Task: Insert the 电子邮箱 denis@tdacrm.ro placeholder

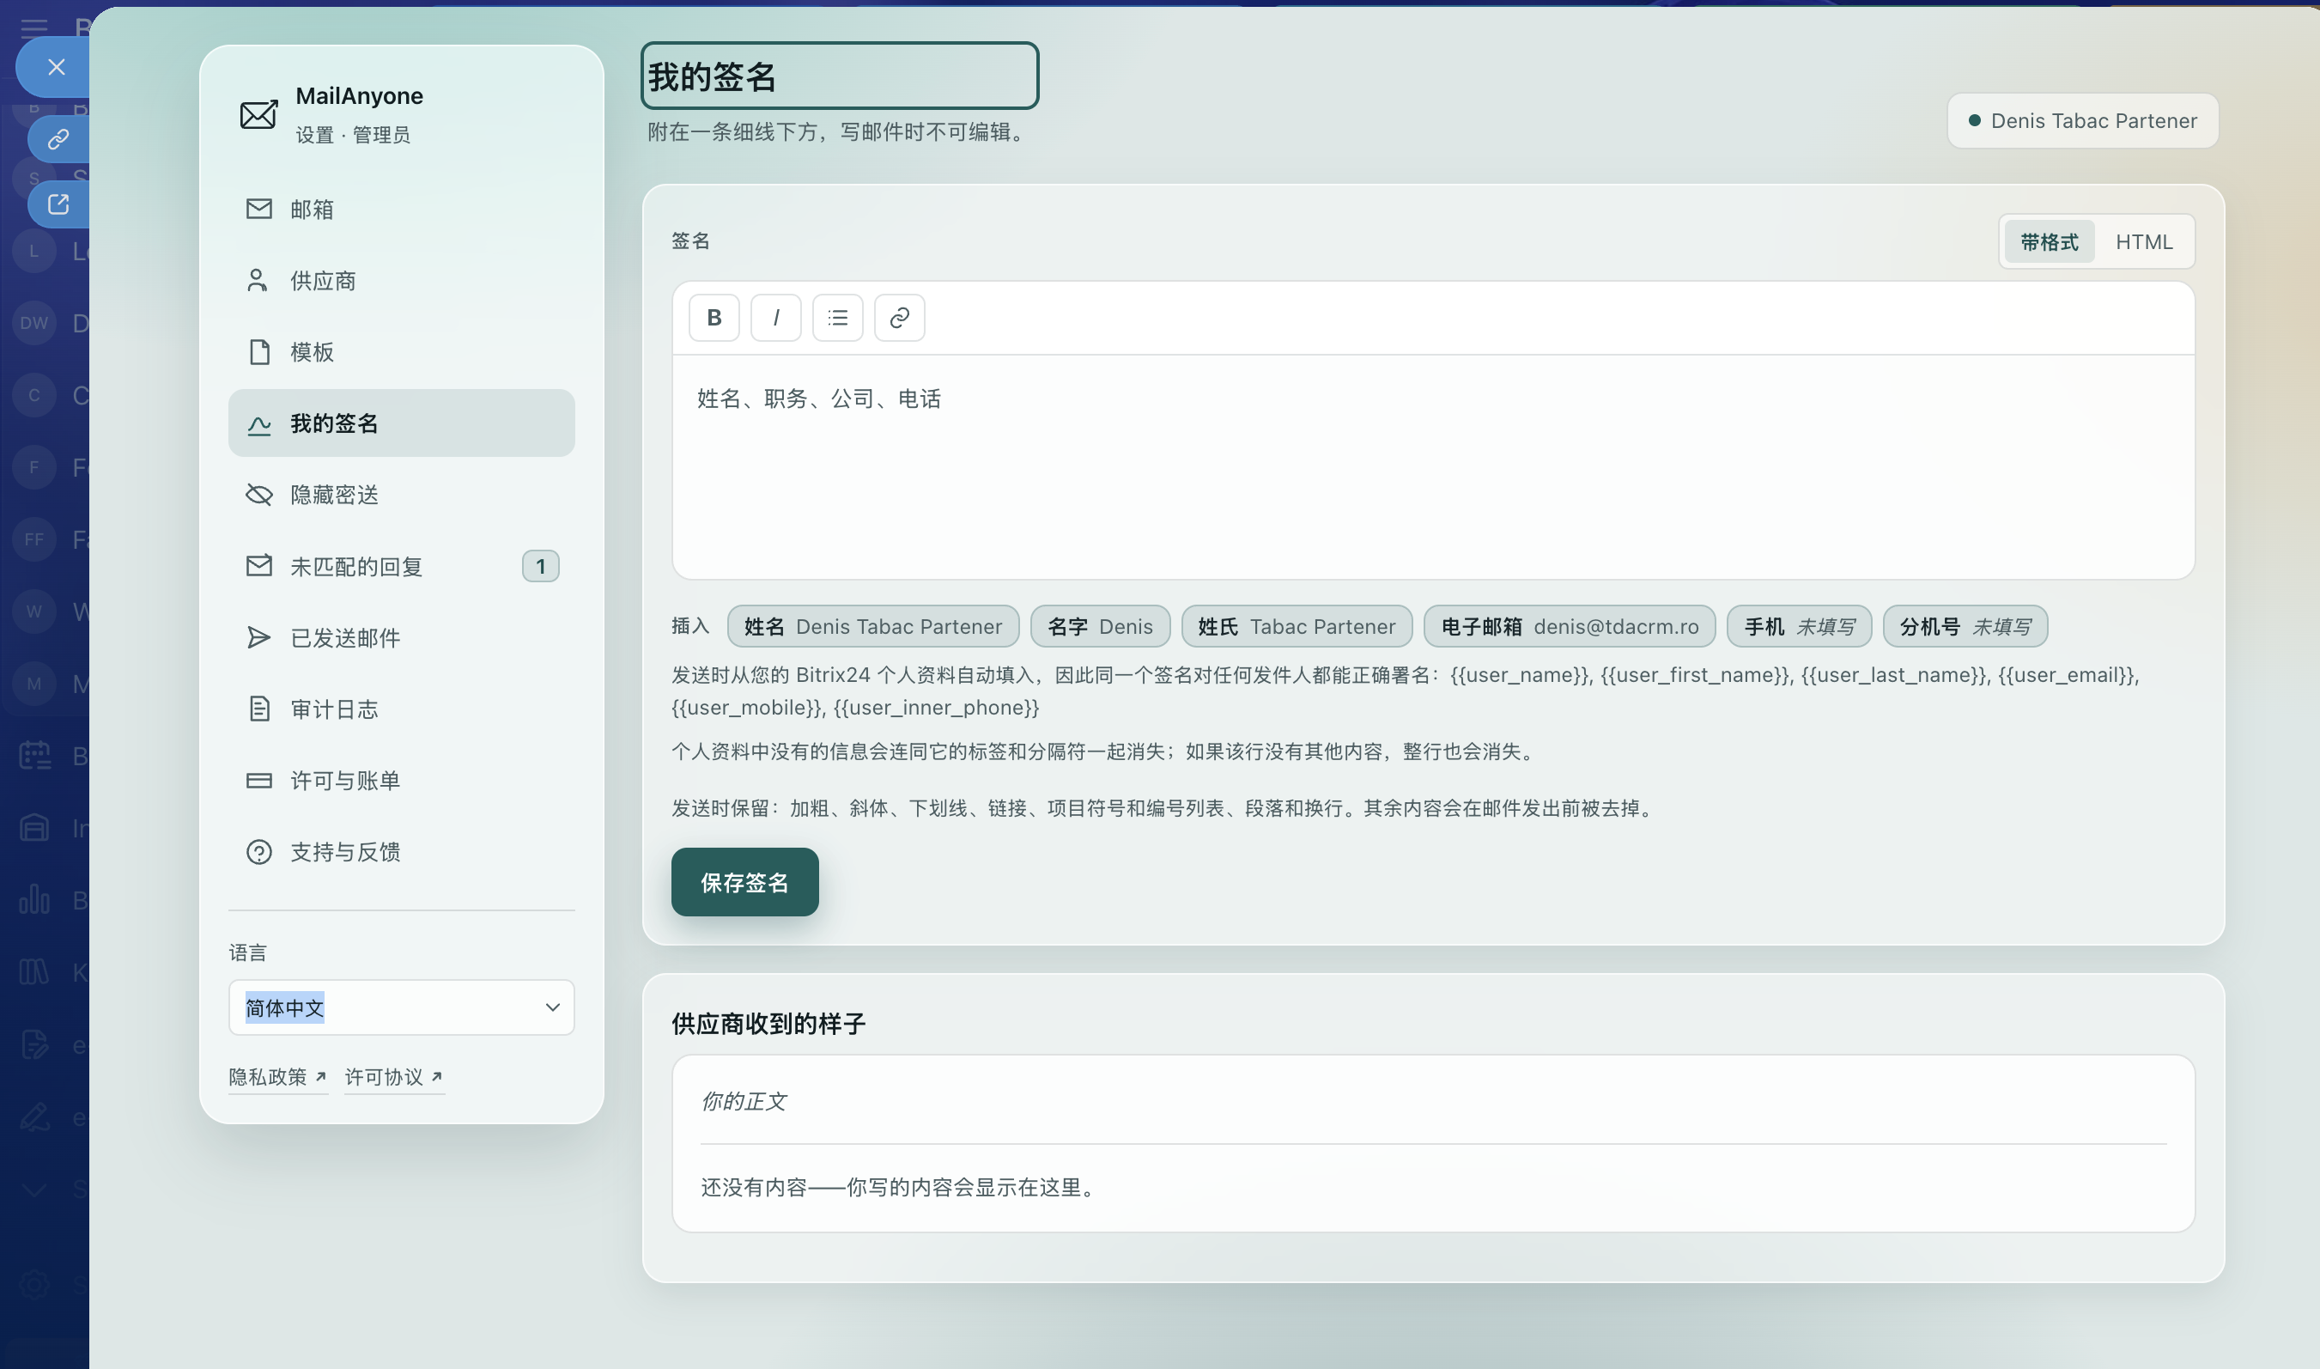Action: pos(1570,626)
